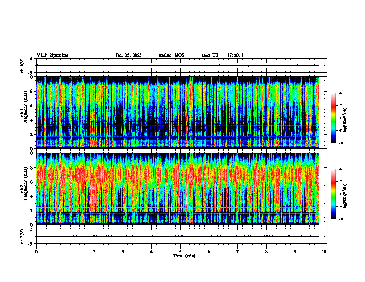Click time axis tick label "2"
This screenshot has height=282, width=365.
coord(94,252)
